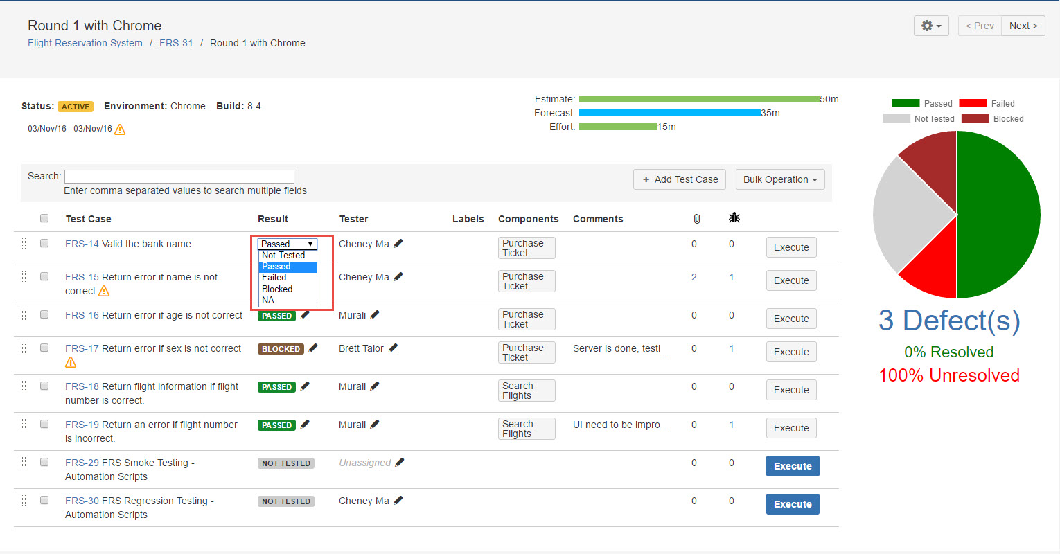Grab drag handle of FRS-30 row

(x=23, y=500)
